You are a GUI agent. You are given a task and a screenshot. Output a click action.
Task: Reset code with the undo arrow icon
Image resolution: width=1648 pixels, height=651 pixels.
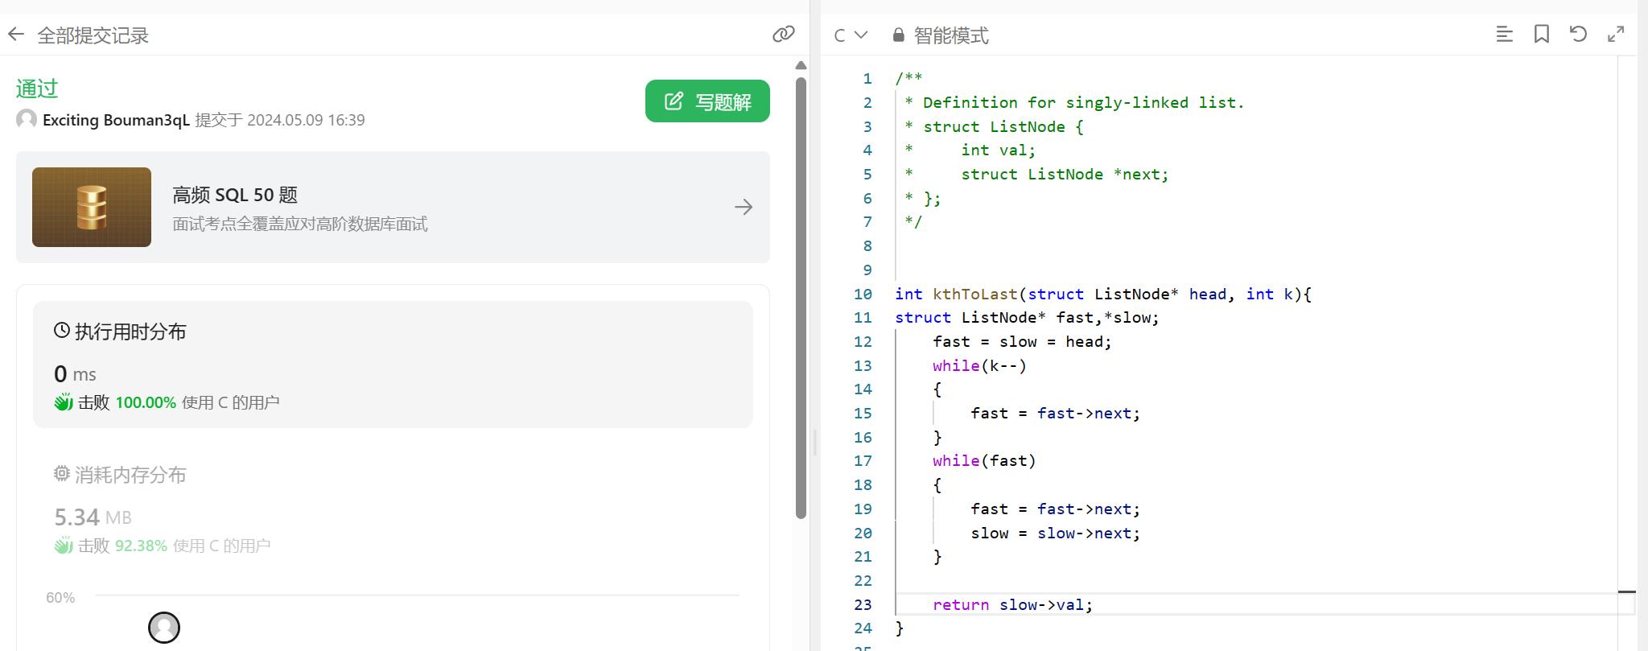pos(1578,34)
